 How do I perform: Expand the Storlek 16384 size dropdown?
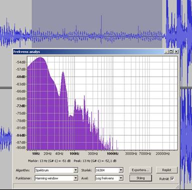[121, 170]
